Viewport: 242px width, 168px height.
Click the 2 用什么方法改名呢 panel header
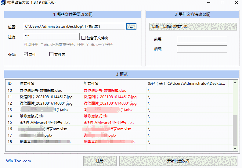(x=193, y=14)
